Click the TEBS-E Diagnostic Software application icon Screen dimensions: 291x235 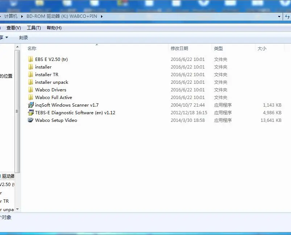31,112
